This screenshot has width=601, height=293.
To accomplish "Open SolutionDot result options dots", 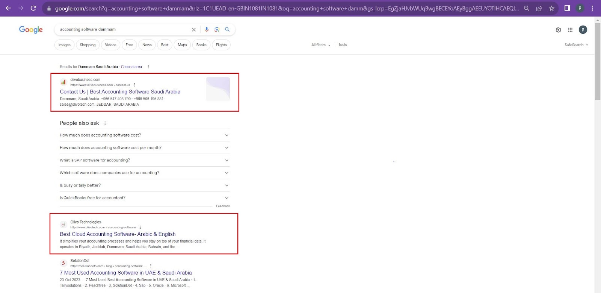I will click(151, 266).
